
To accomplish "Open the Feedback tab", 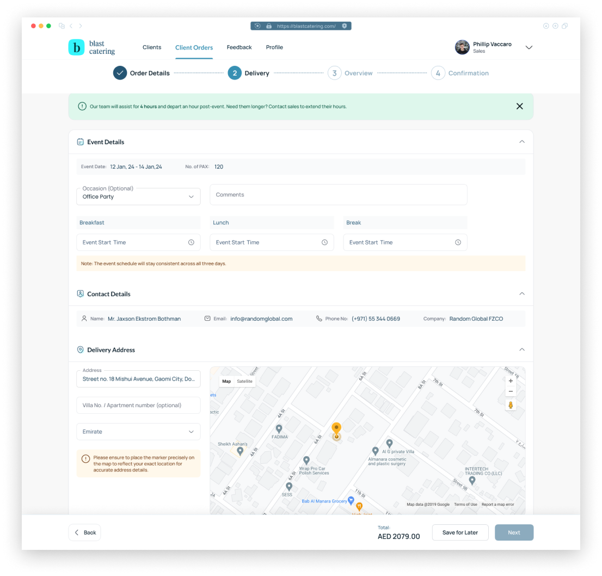I will click(x=239, y=47).
